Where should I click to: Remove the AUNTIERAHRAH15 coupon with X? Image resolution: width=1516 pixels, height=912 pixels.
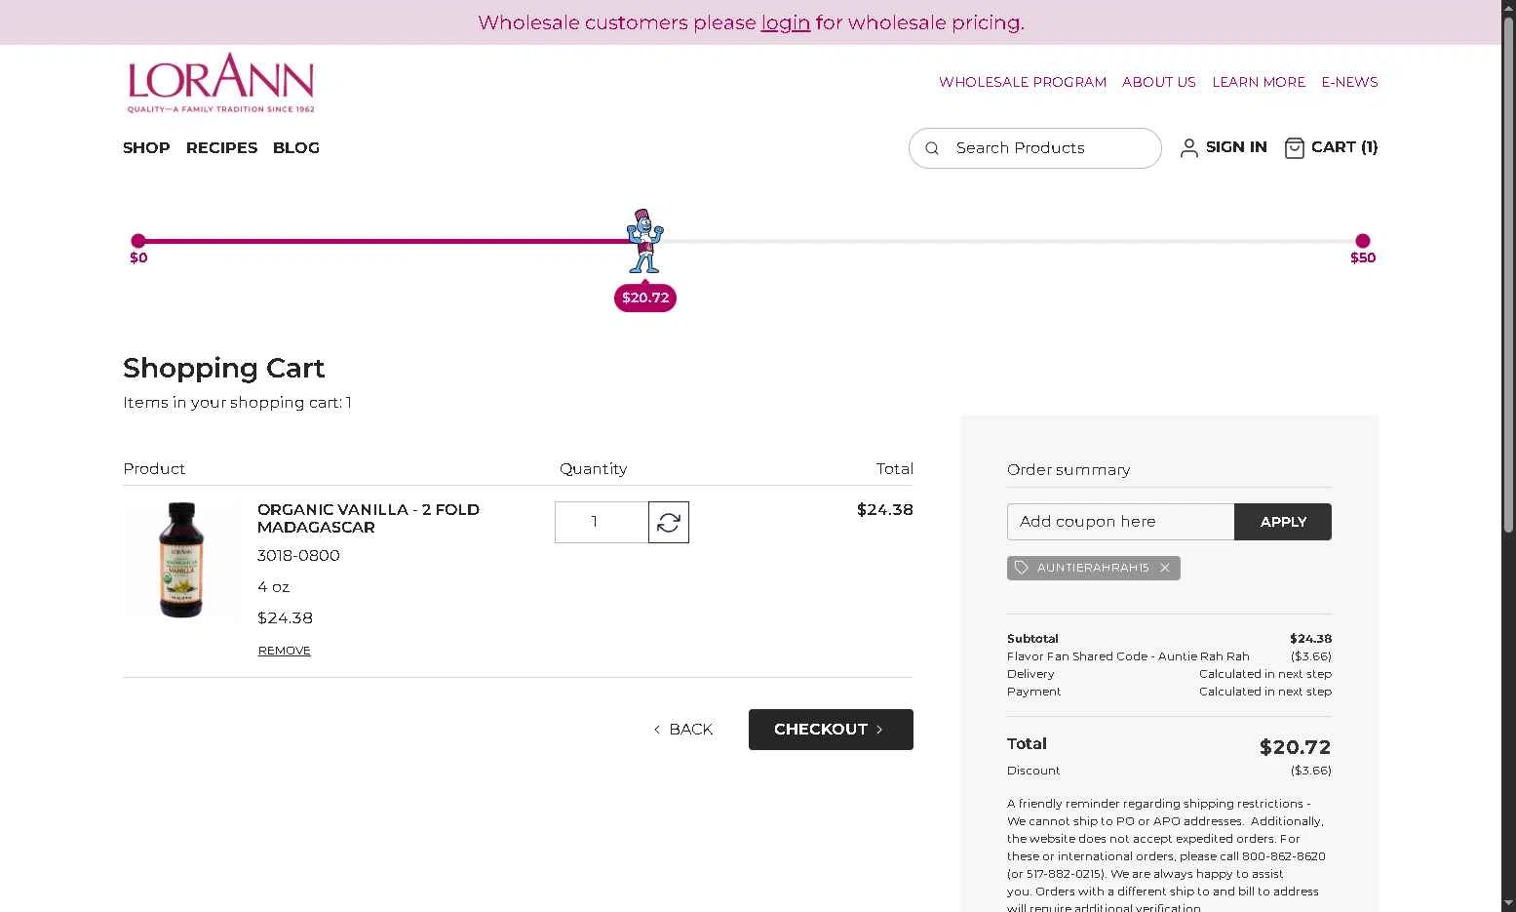(x=1164, y=568)
